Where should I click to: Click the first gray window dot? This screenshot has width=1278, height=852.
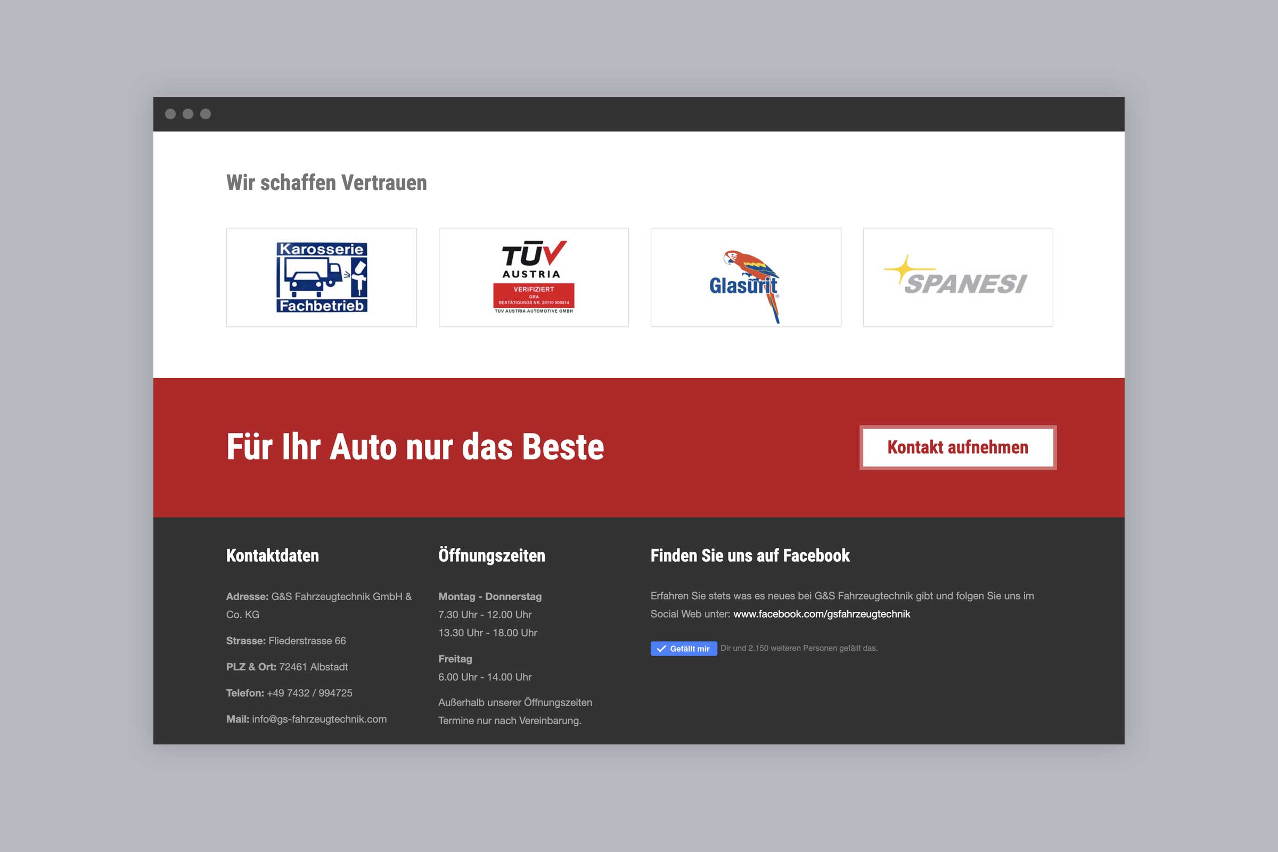click(x=170, y=113)
